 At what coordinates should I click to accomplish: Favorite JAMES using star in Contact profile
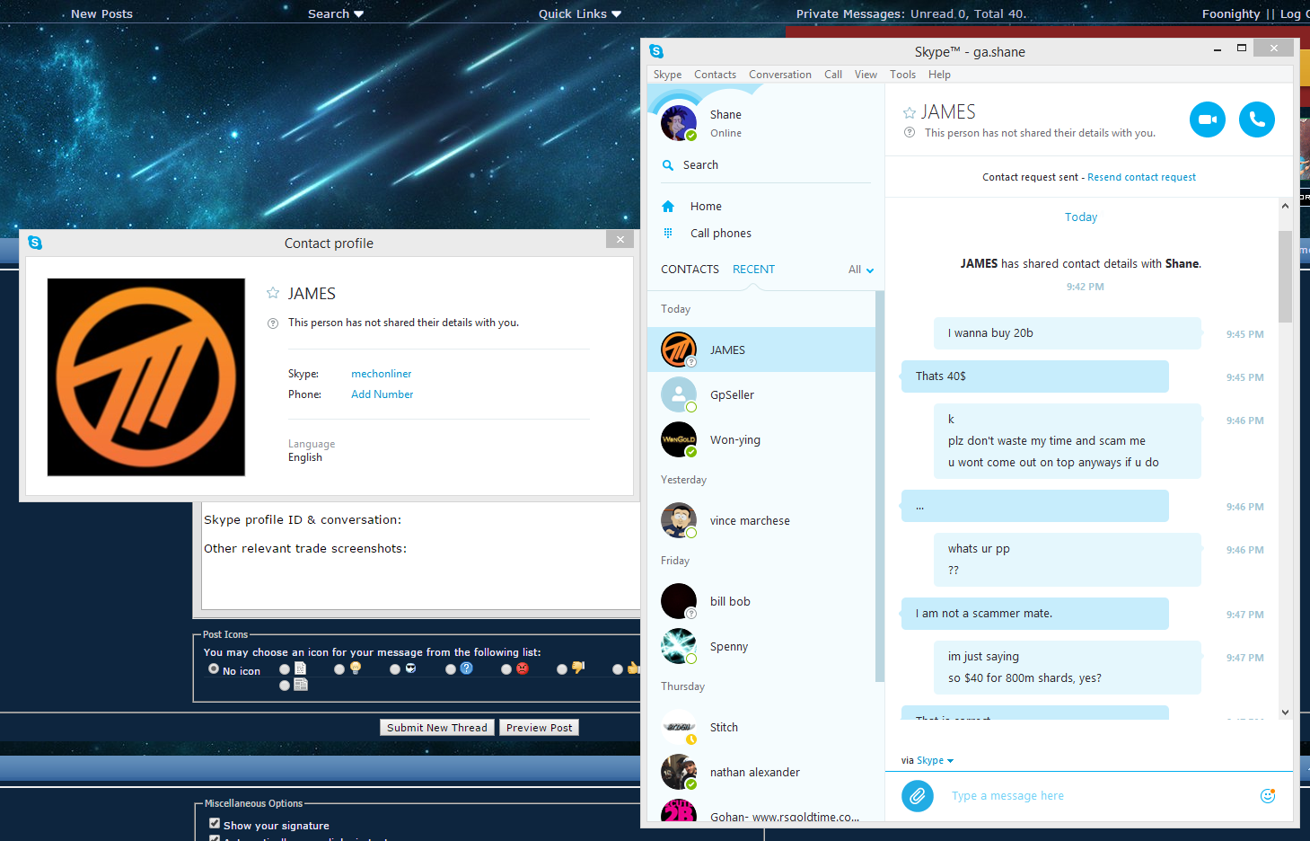coord(273,293)
